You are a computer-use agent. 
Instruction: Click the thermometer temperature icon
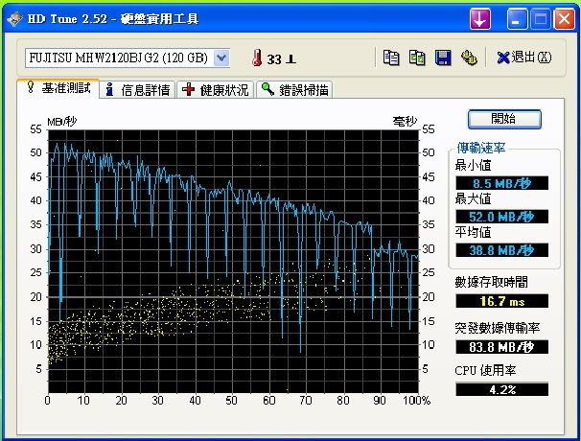pos(257,58)
